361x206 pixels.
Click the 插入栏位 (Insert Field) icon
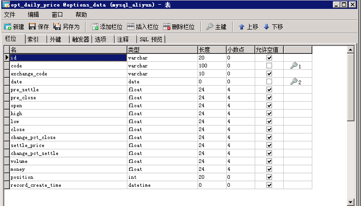coord(131,27)
